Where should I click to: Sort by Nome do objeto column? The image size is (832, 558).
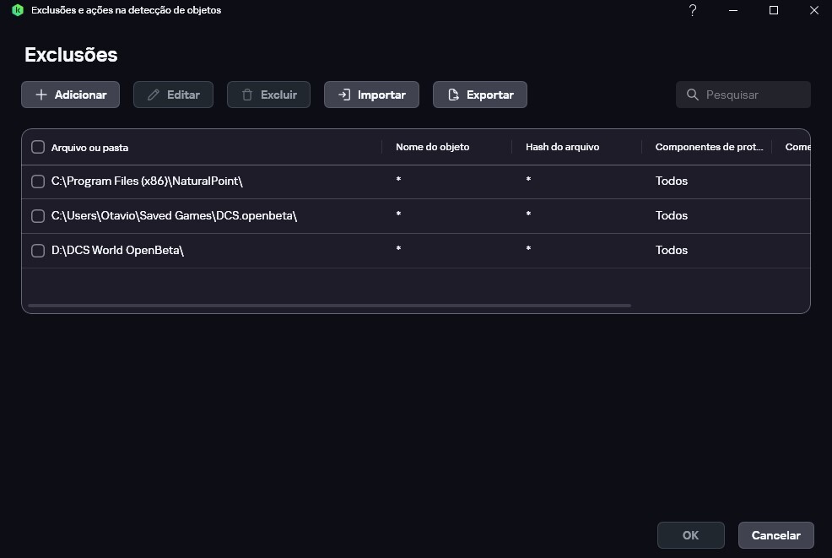pos(432,147)
